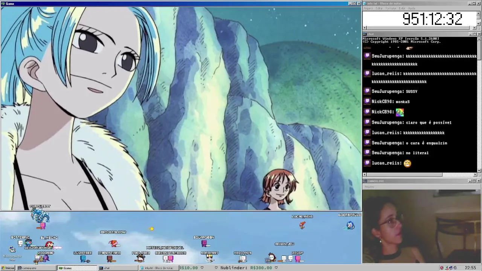This screenshot has height=271, width=482.
Task: Click the EDUARDOBN purple avatar
Action: [x=204, y=243]
